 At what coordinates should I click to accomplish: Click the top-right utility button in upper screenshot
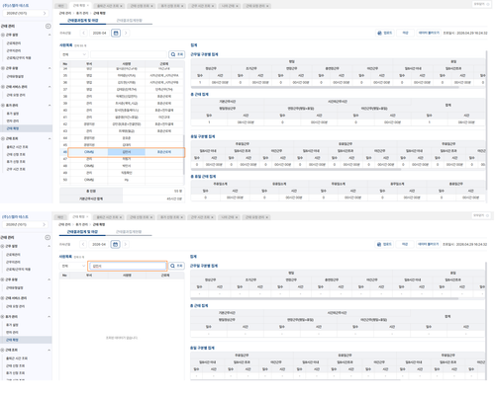(x=481, y=4)
